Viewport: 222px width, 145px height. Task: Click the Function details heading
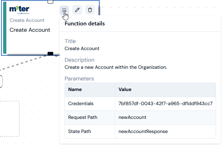(85, 24)
